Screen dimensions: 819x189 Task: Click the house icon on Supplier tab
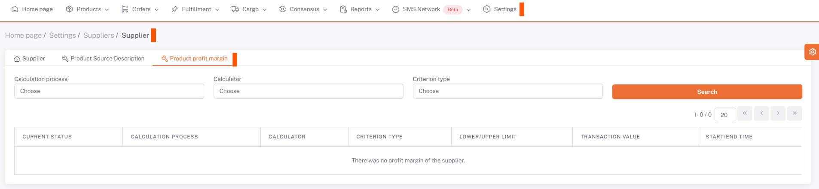(17, 59)
